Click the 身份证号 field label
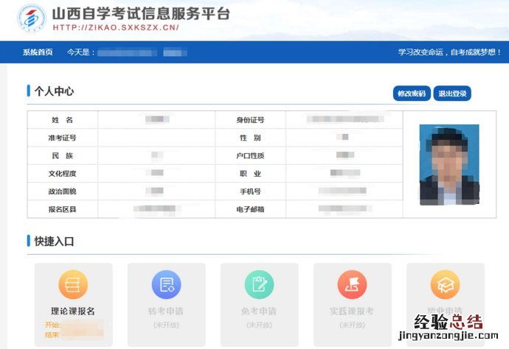This screenshot has width=509, height=349. (x=250, y=120)
